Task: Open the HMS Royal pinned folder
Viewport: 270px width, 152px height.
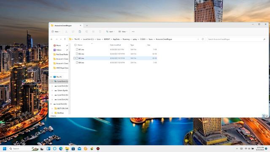Action: coord(61,68)
